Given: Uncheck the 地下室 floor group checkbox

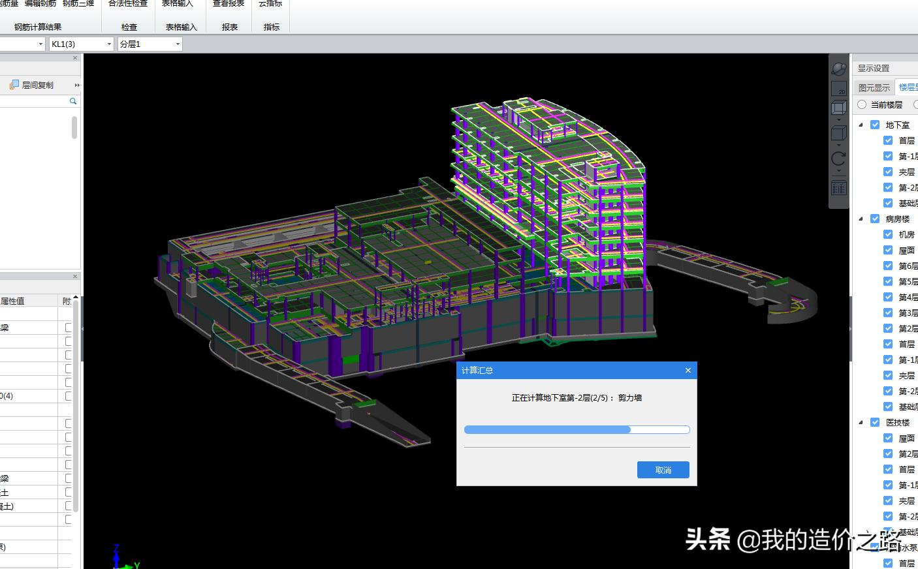Looking at the screenshot, I should [x=875, y=125].
